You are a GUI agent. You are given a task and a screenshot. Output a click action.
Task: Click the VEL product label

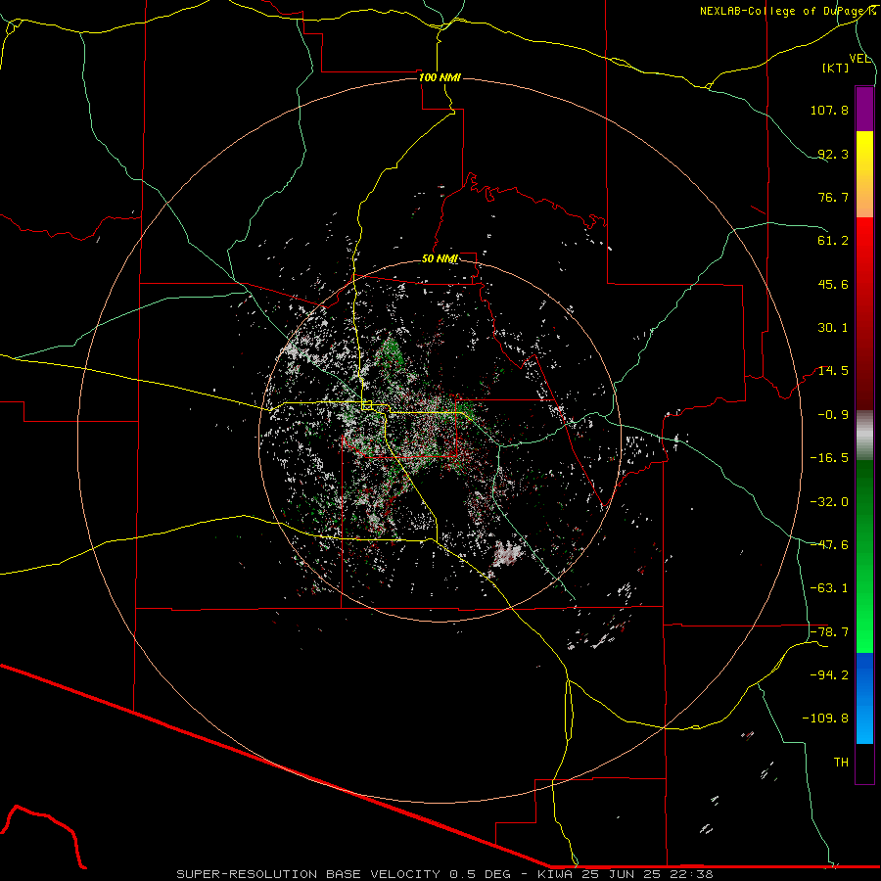pos(859,59)
